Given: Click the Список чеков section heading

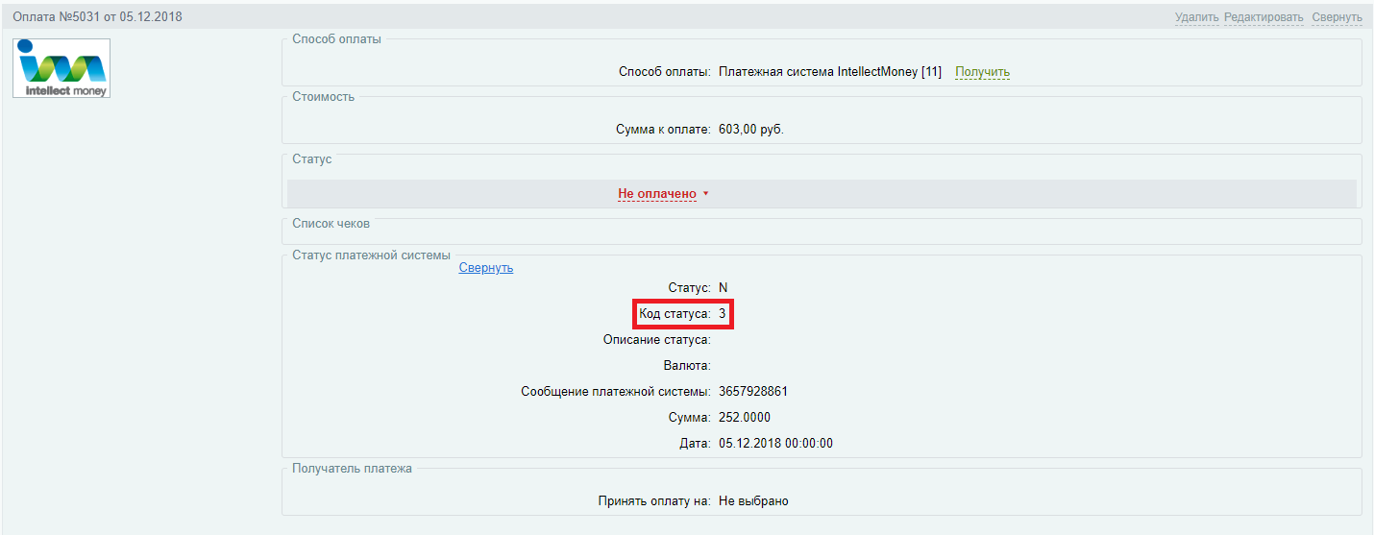Looking at the screenshot, I should pos(331,223).
